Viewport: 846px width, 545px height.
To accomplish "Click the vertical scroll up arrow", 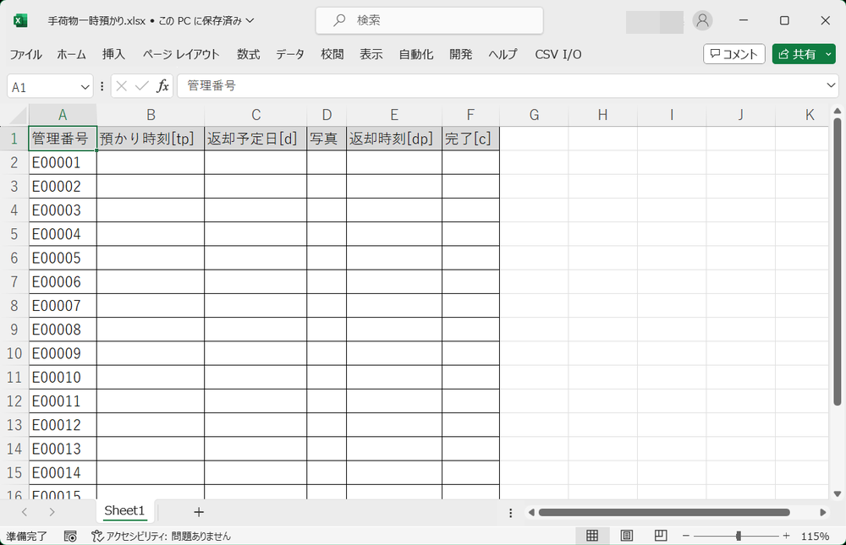I will point(837,112).
